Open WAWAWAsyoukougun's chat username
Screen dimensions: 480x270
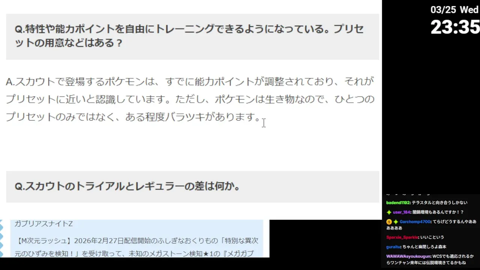click(x=408, y=256)
